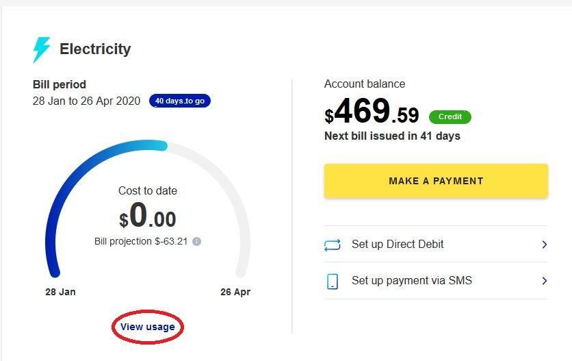Image resolution: width=572 pixels, height=361 pixels.
Task: Open the View usage link
Action: point(148,327)
